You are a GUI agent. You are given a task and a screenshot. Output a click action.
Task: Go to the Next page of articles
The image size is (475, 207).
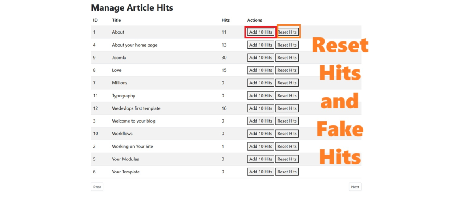tap(355, 187)
